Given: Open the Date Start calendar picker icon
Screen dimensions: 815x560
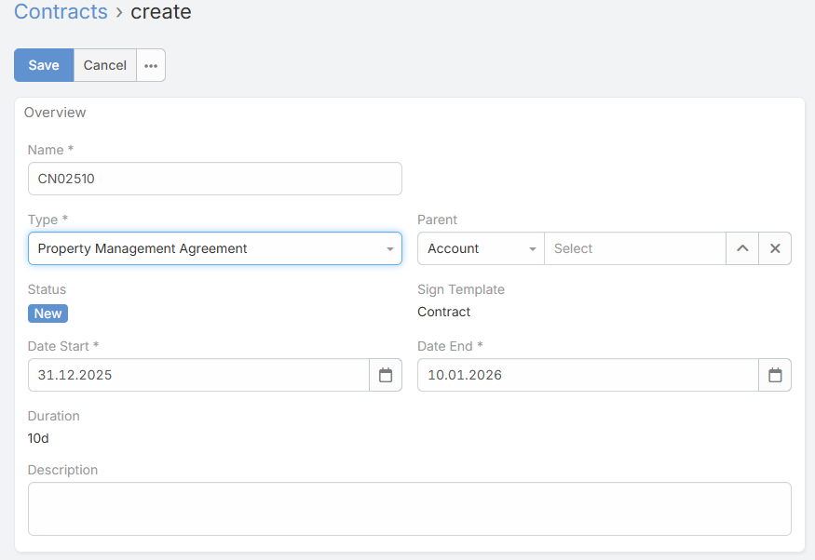Looking at the screenshot, I should tap(386, 375).
